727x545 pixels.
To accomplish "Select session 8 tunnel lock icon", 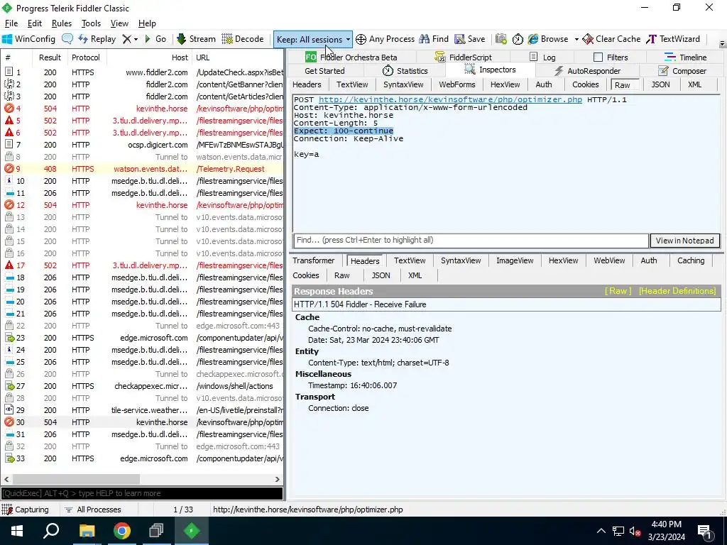I will point(9,157).
